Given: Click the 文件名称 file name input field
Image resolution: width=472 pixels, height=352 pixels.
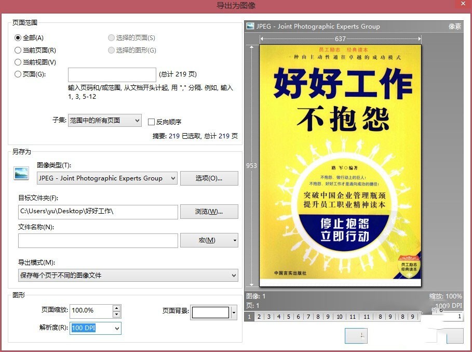Looking at the screenshot, I should pos(98,241).
